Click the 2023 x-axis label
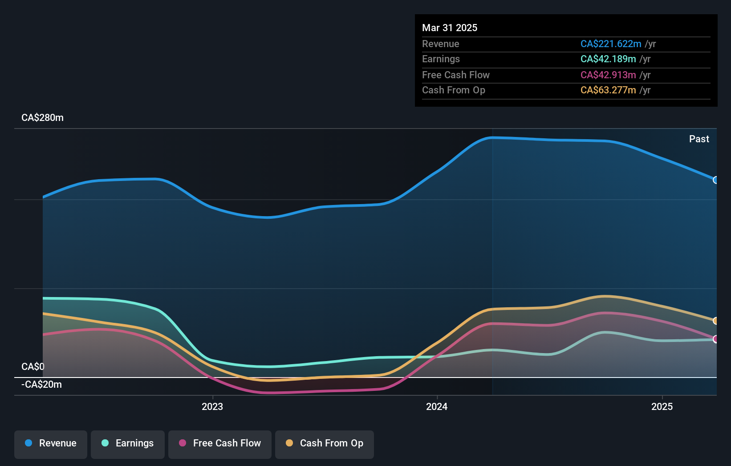This screenshot has width=731, height=466. click(x=212, y=406)
